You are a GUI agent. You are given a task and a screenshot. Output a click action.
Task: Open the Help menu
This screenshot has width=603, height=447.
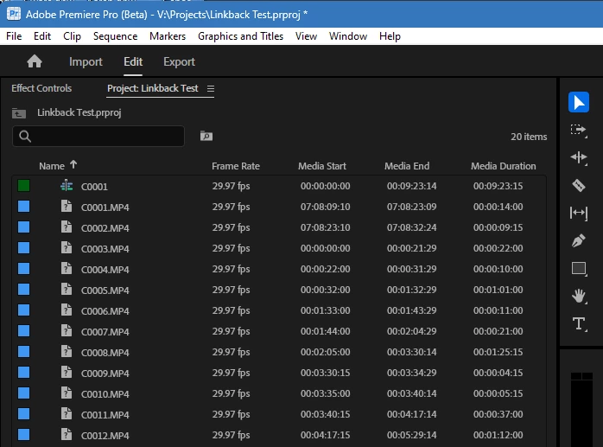[390, 36]
